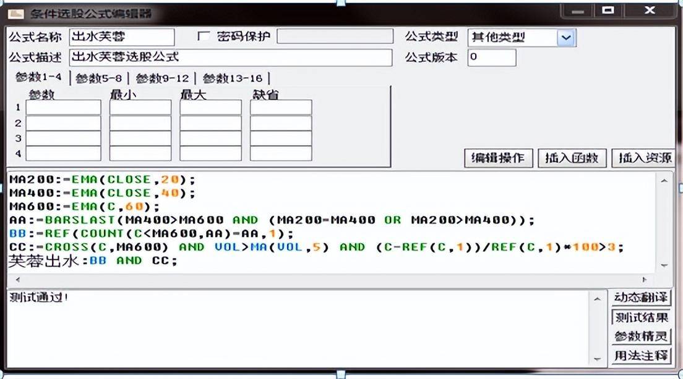
Task: Click the password input field
Action: [335, 36]
